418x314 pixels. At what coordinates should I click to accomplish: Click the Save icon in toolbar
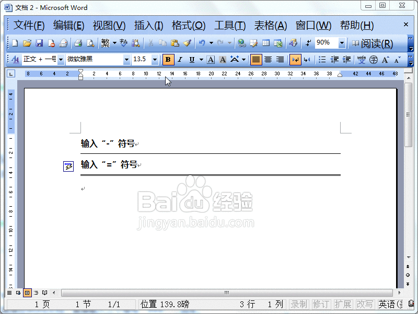point(39,43)
